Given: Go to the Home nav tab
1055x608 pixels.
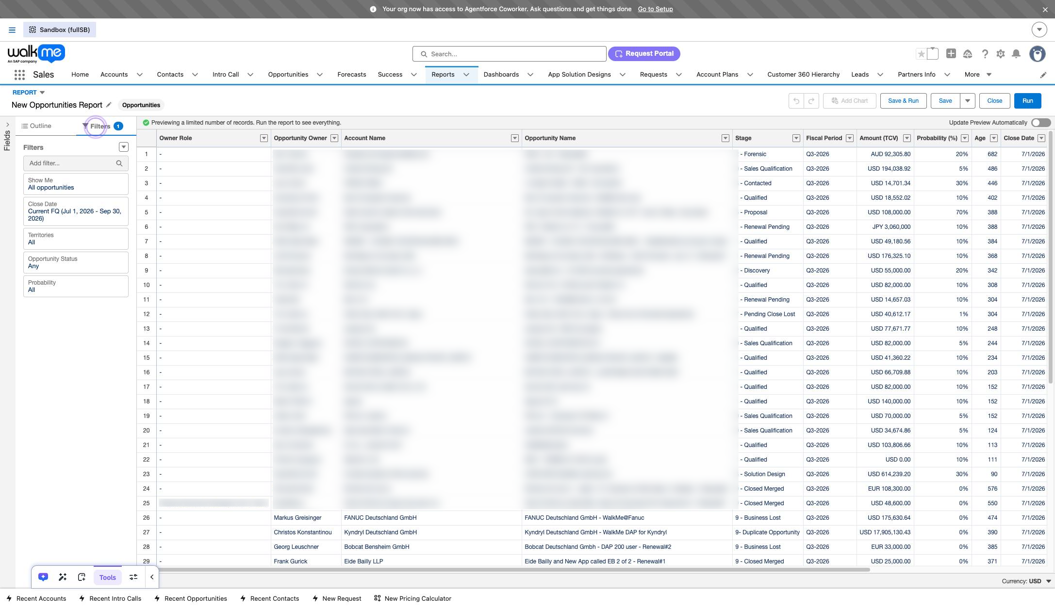Looking at the screenshot, I should click(x=80, y=75).
